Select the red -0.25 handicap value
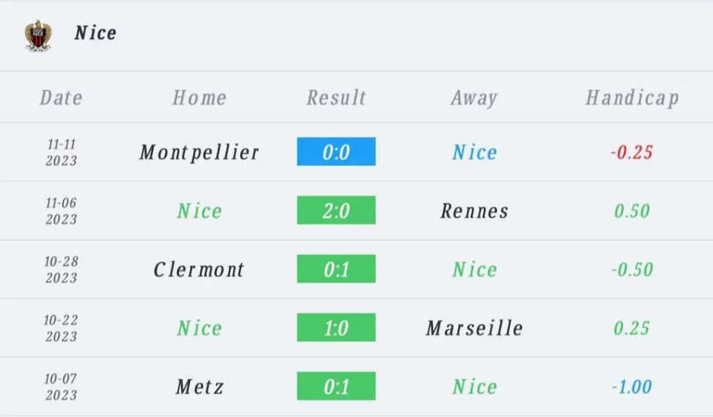This screenshot has height=417, width=713. click(x=632, y=152)
